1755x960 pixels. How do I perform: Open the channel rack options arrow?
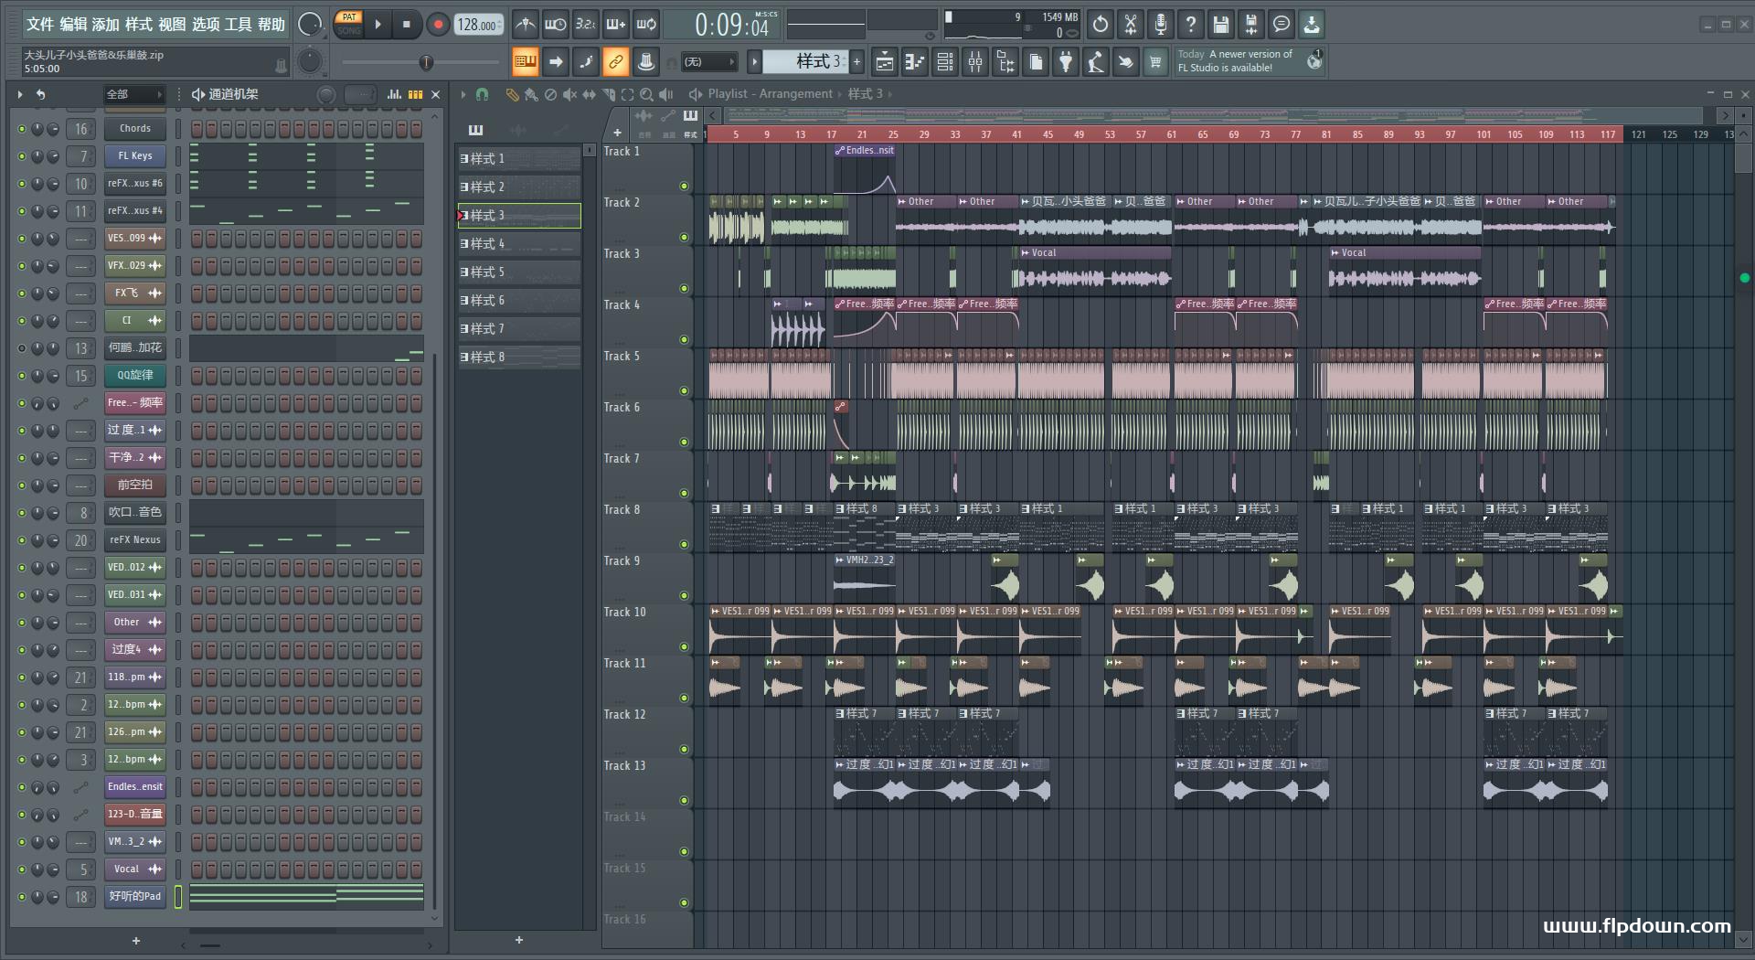20,94
